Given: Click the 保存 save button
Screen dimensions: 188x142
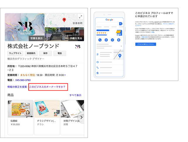Looking at the screenshot, I should pyautogui.click(x=45, y=53).
